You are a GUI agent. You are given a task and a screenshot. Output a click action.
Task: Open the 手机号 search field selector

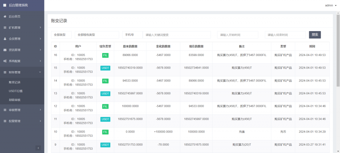(132, 35)
